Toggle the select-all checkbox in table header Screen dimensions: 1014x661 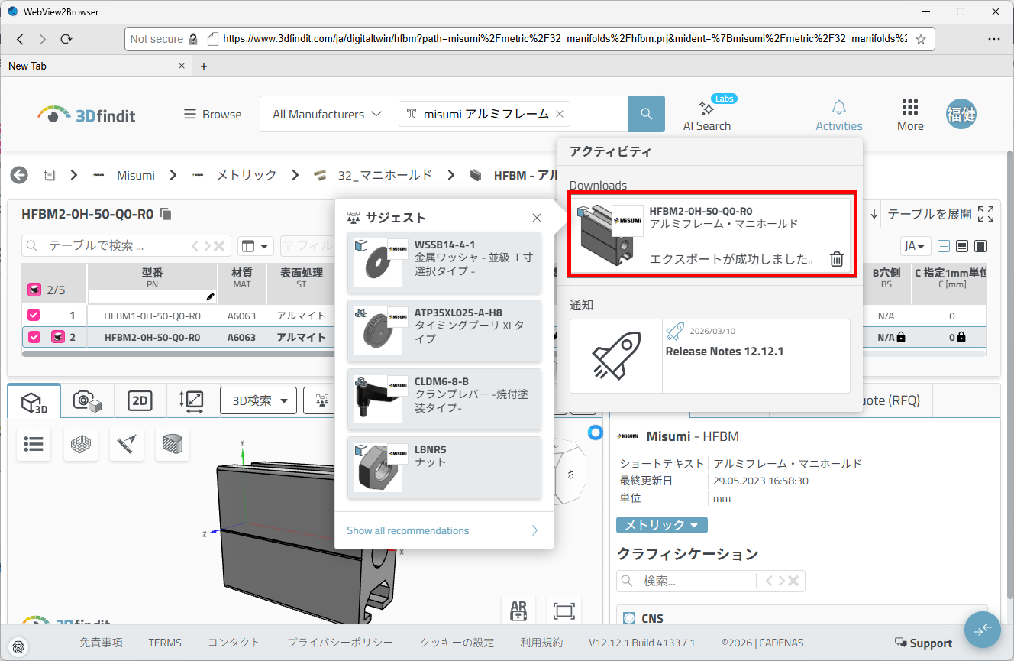(x=34, y=290)
